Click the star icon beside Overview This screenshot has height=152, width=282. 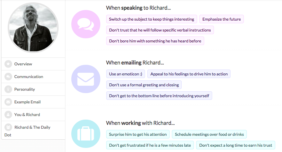[8, 64]
